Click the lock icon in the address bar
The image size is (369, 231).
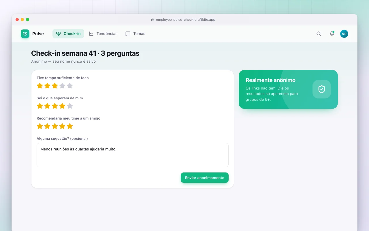tap(153, 20)
